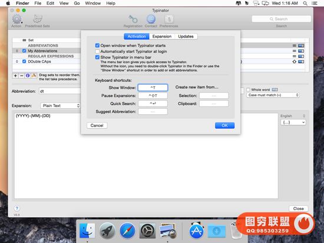
Task: Click stepper arrows beside My Abbreviations
Action: click(x=17, y=51)
